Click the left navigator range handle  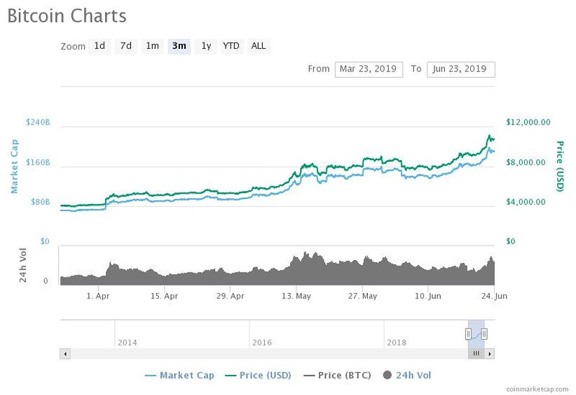pos(468,334)
